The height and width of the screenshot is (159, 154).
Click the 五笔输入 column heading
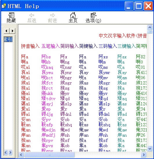point(50,46)
